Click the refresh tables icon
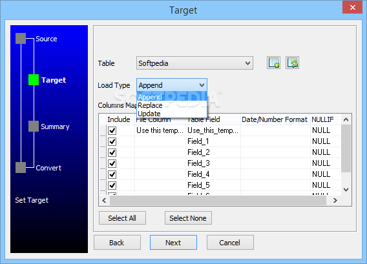Viewport: 367px width, 264px height. [x=292, y=63]
